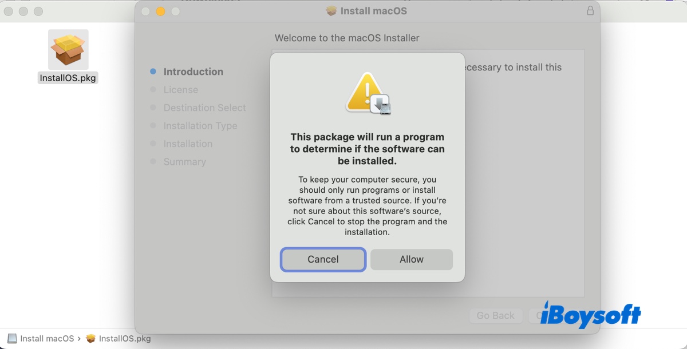Click the Welcome to the macOS Installer heading
This screenshot has width=687, height=349.
point(347,38)
